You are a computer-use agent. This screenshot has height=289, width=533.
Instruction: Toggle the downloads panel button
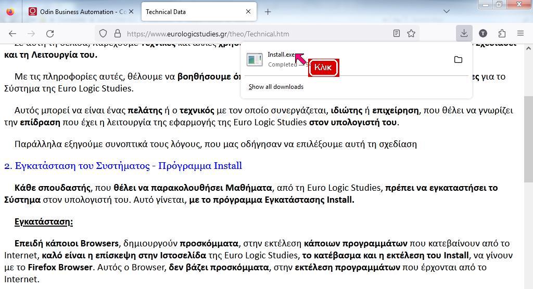tap(464, 33)
